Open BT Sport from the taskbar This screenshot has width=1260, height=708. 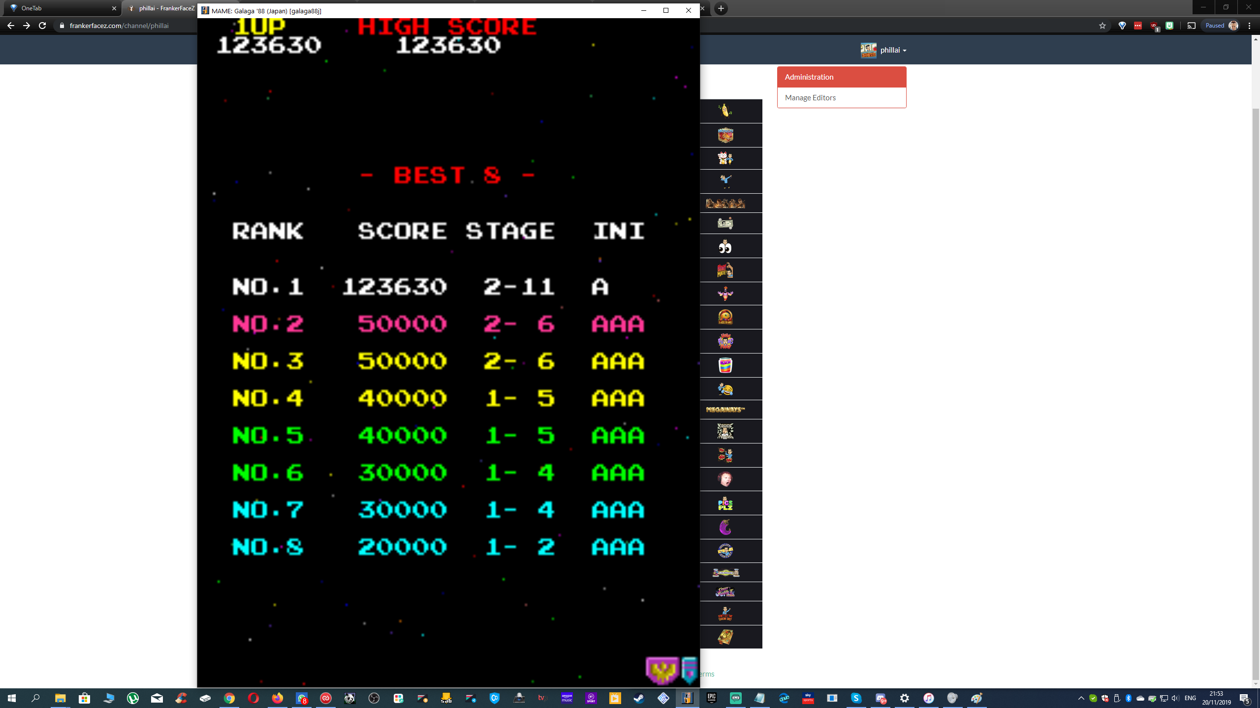click(591, 698)
